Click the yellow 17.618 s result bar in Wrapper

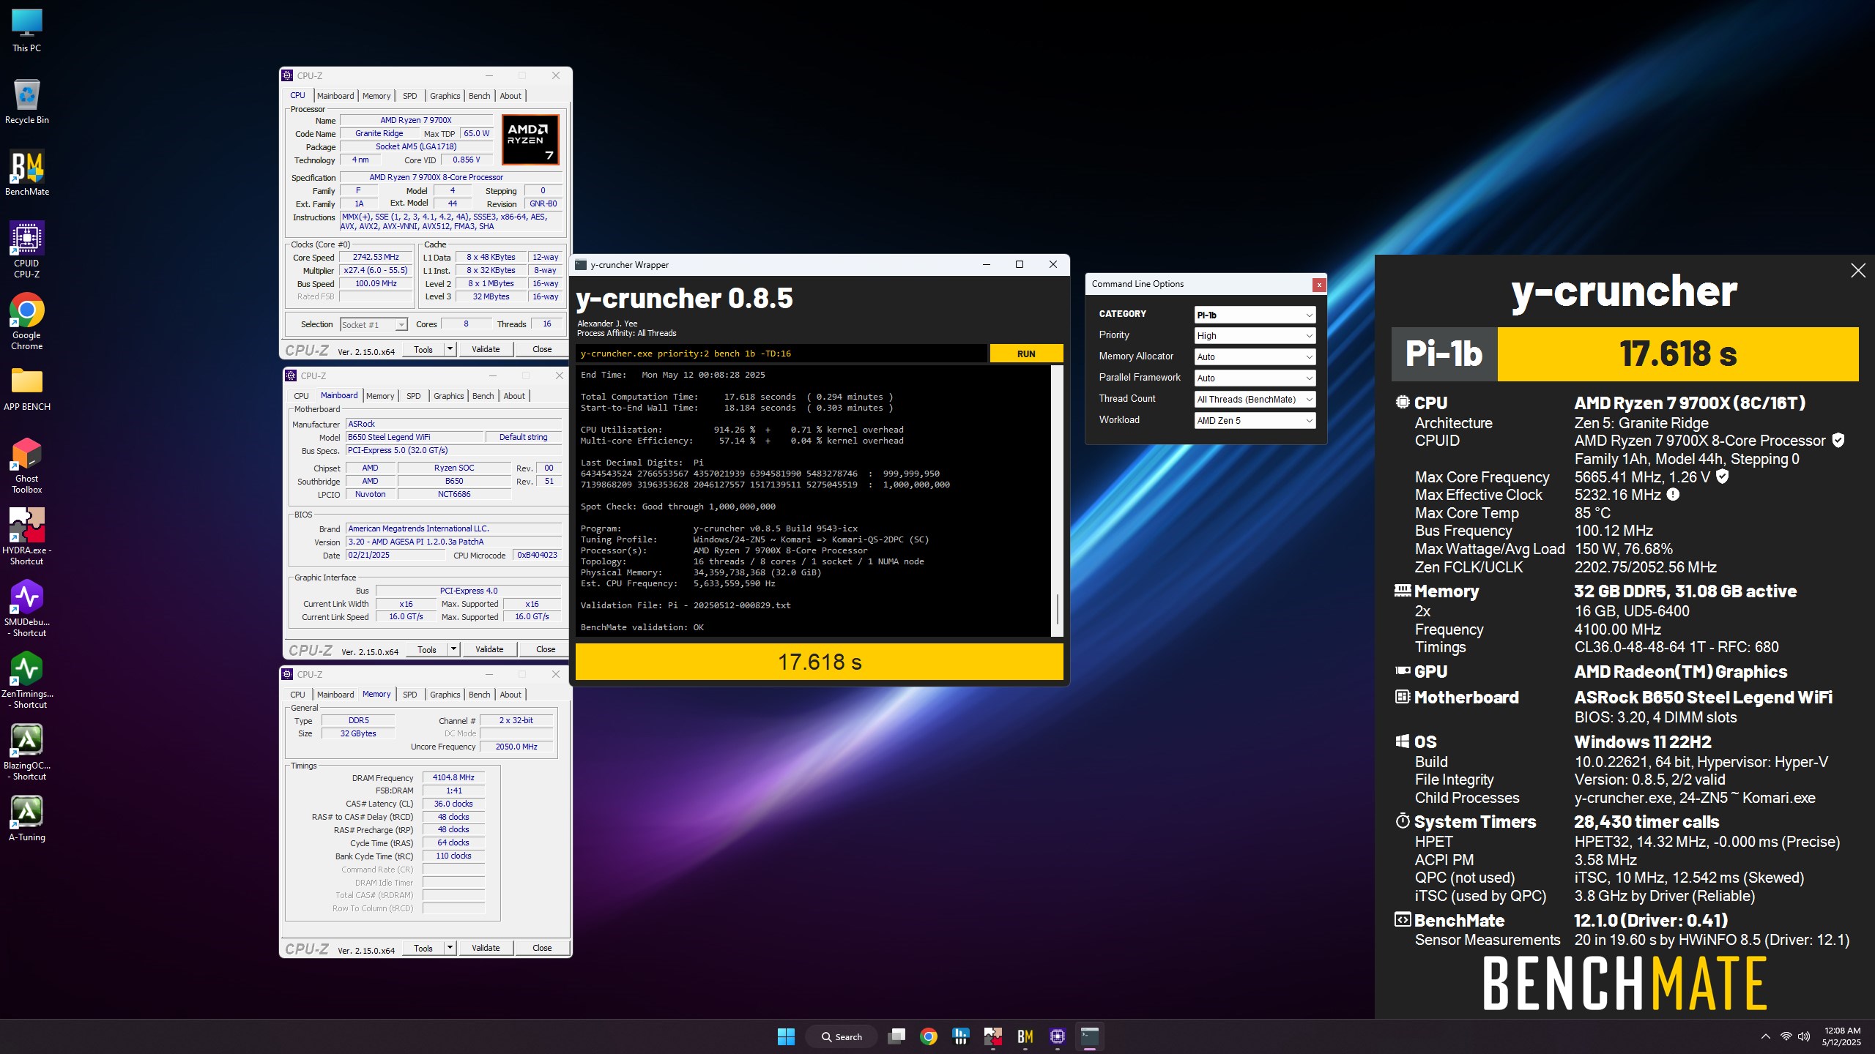point(820,662)
